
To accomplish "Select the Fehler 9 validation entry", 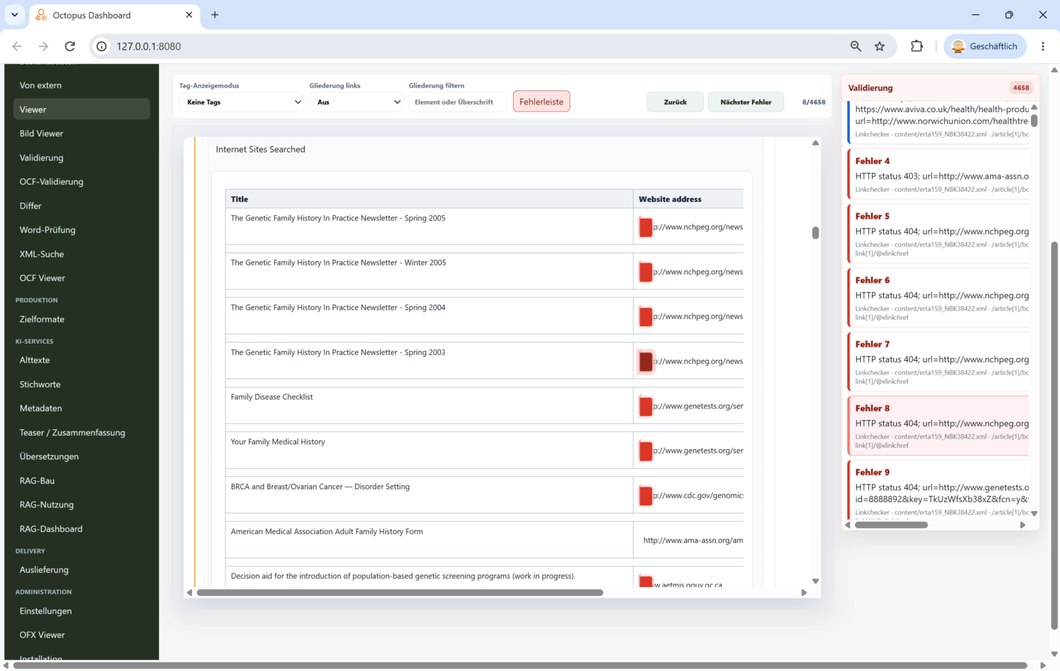I will coord(938,489).
